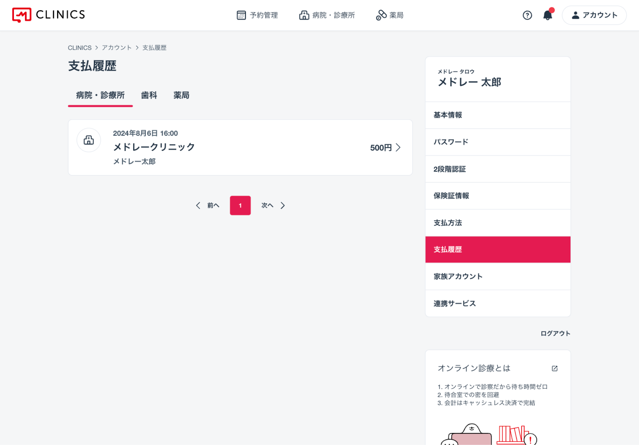Click the CLINICS logo icon

point(22,15)
